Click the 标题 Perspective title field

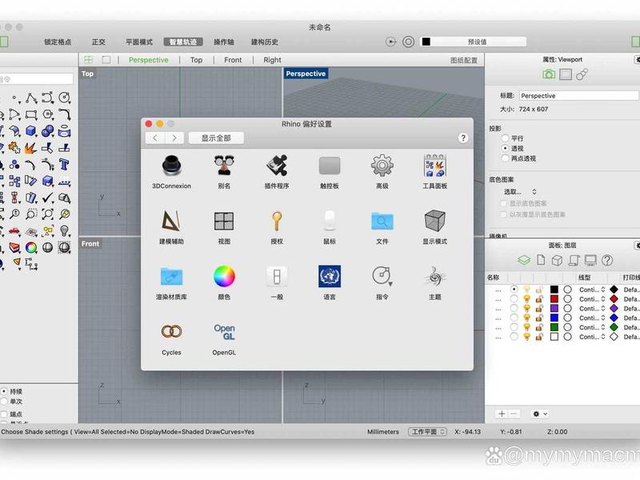click(x=578, y=95)
